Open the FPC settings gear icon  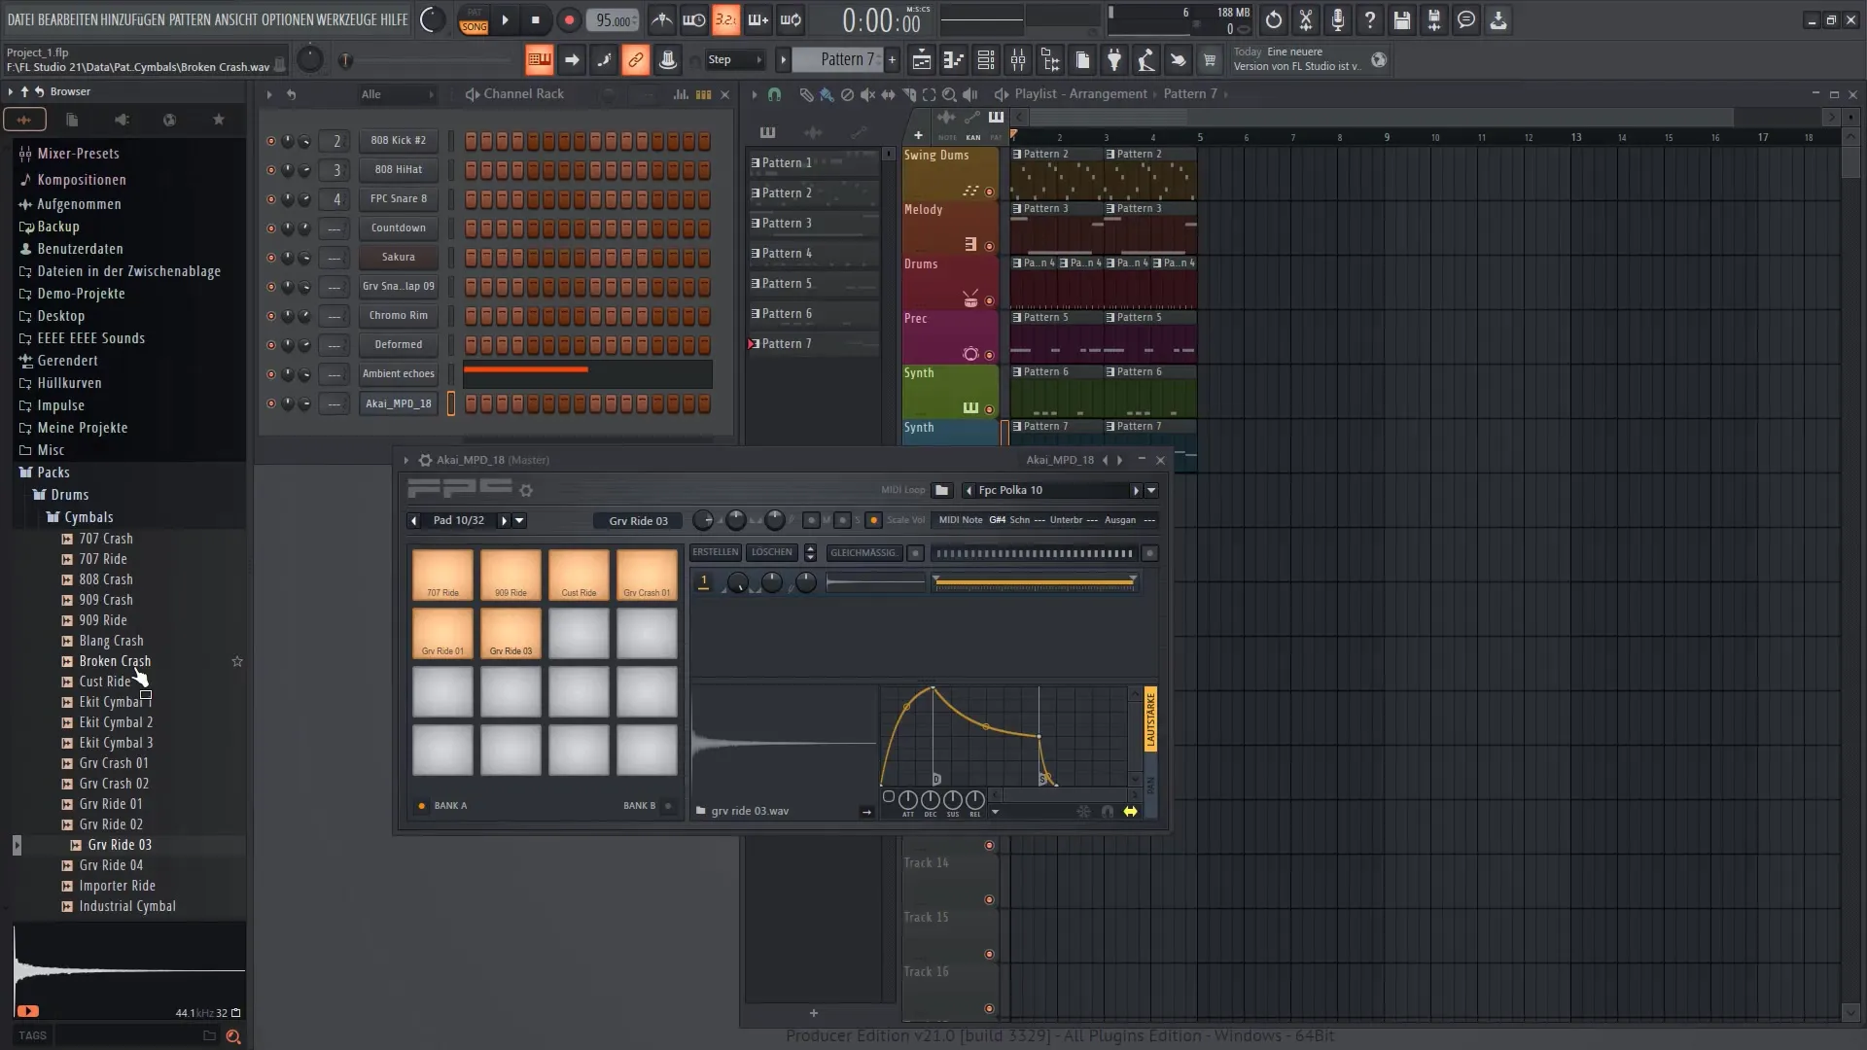tap(526, 490)
